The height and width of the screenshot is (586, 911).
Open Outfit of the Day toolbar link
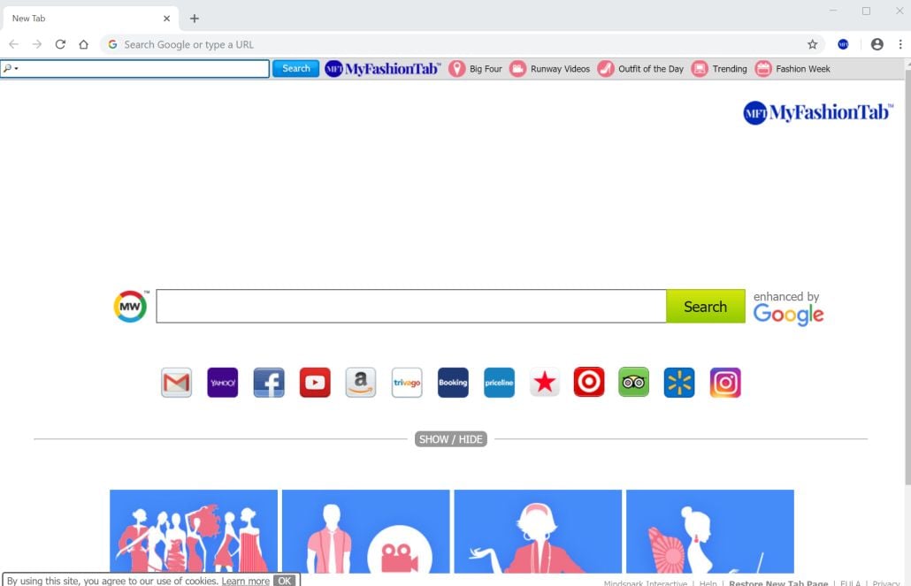[640, 69]
